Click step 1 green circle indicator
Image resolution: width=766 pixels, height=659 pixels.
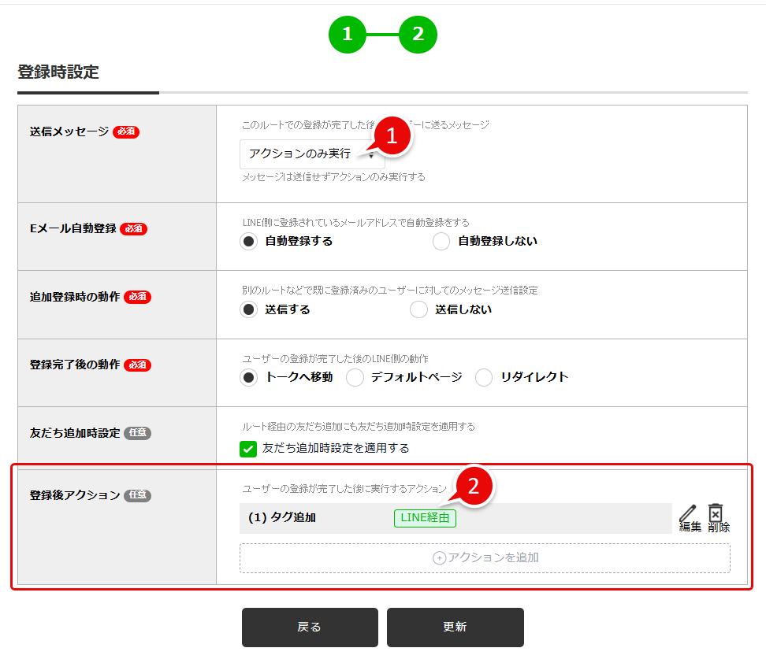point(348,35)
